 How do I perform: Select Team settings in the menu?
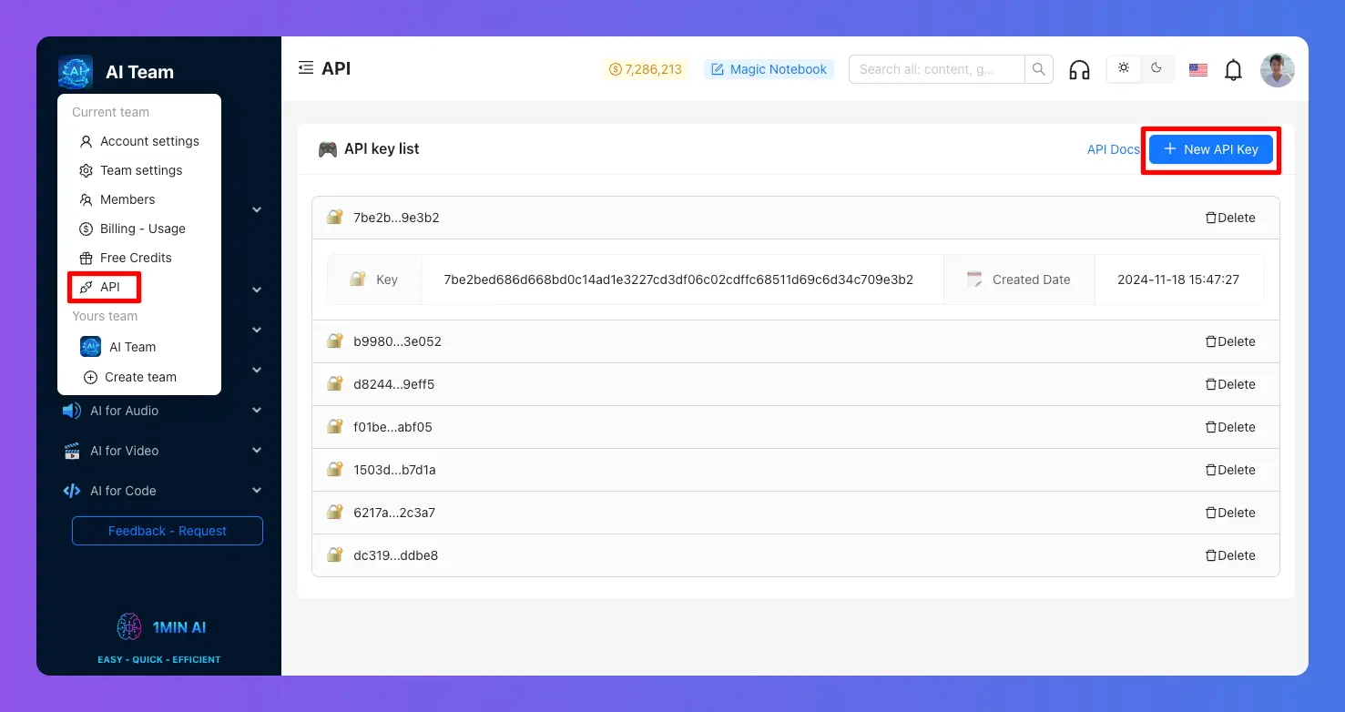click(140, 170)
